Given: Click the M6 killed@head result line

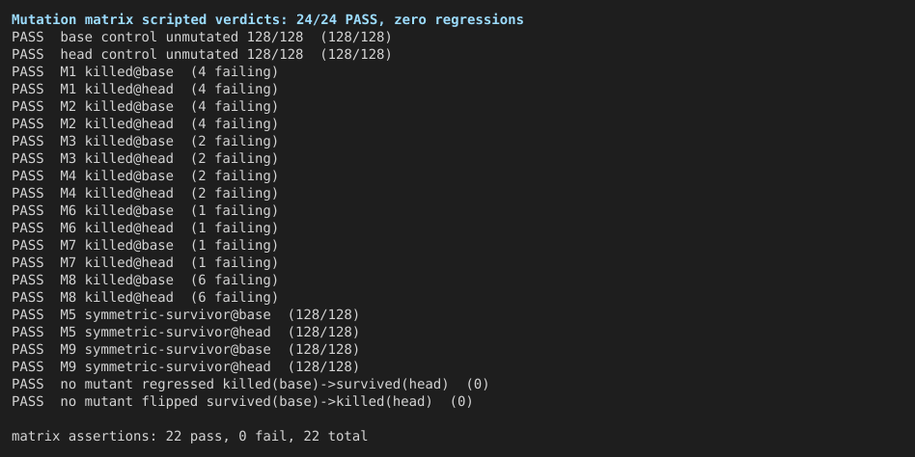Looking at the screenshot, I should (145, 228).
